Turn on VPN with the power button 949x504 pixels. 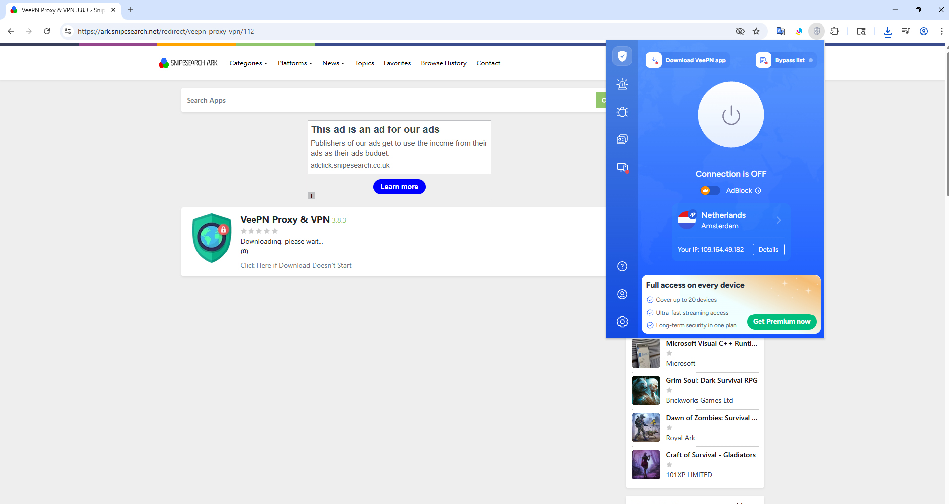tap(731, 115)
